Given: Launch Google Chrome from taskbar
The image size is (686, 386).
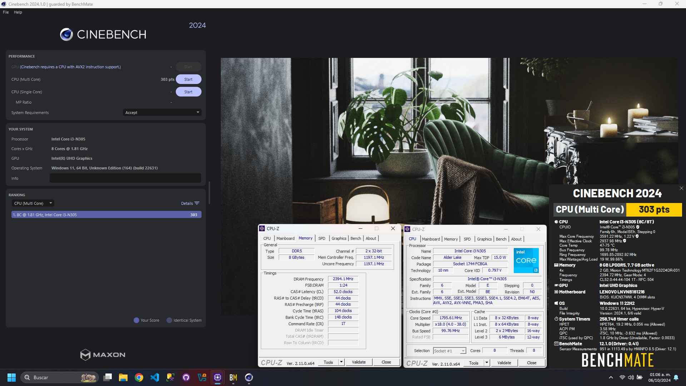Looking at the screenshot, I should coord(139,377).
